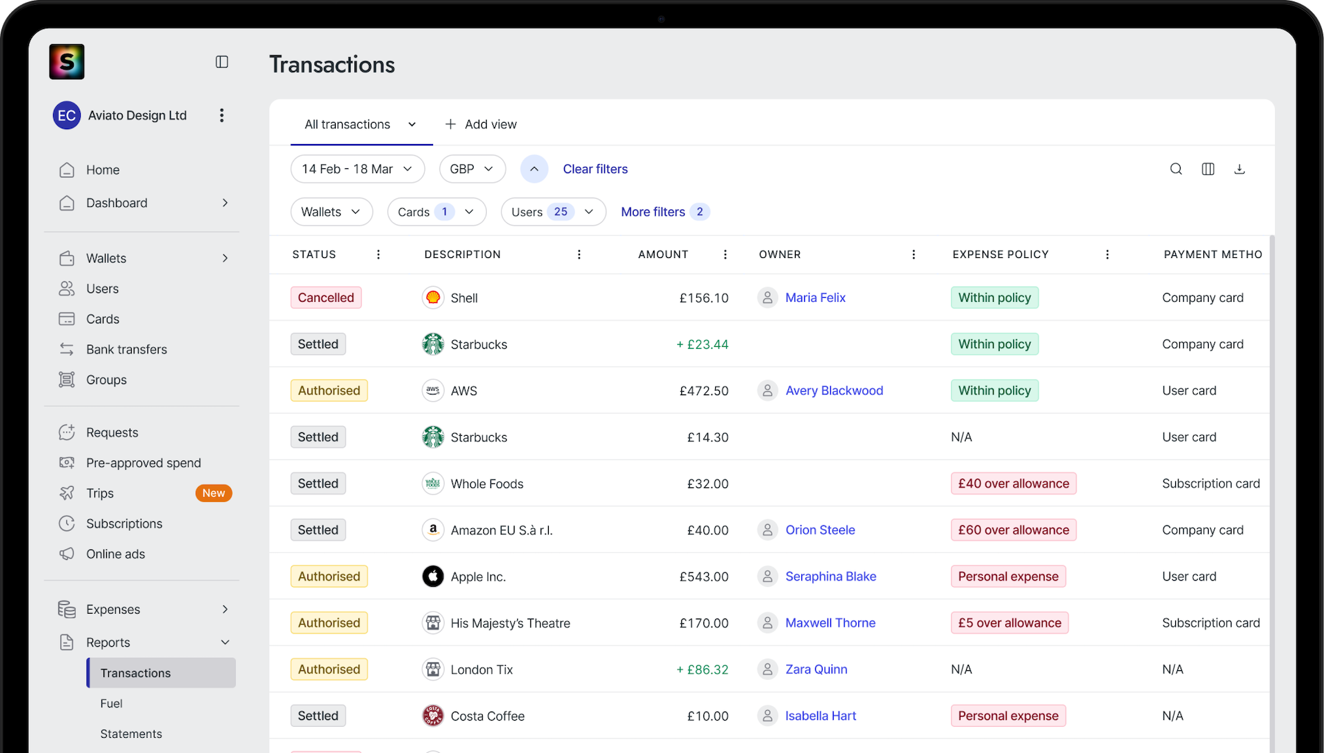This screenshot has width=1324, height=753.
Task: Click the Clear filters link
Action: [x=594, y=169]
